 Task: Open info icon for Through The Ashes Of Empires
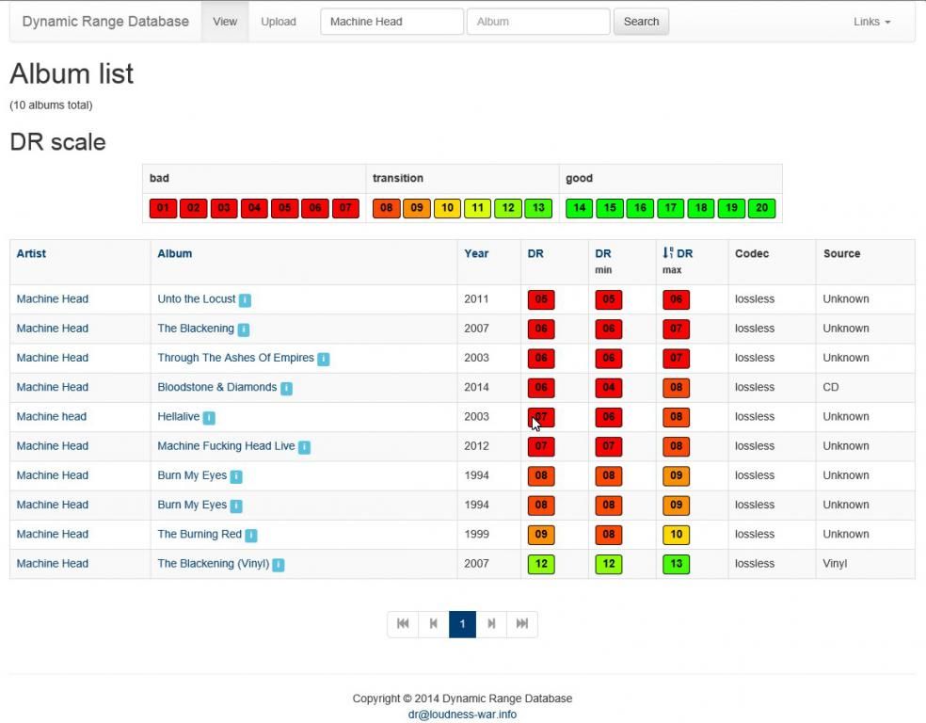[323, 359]
